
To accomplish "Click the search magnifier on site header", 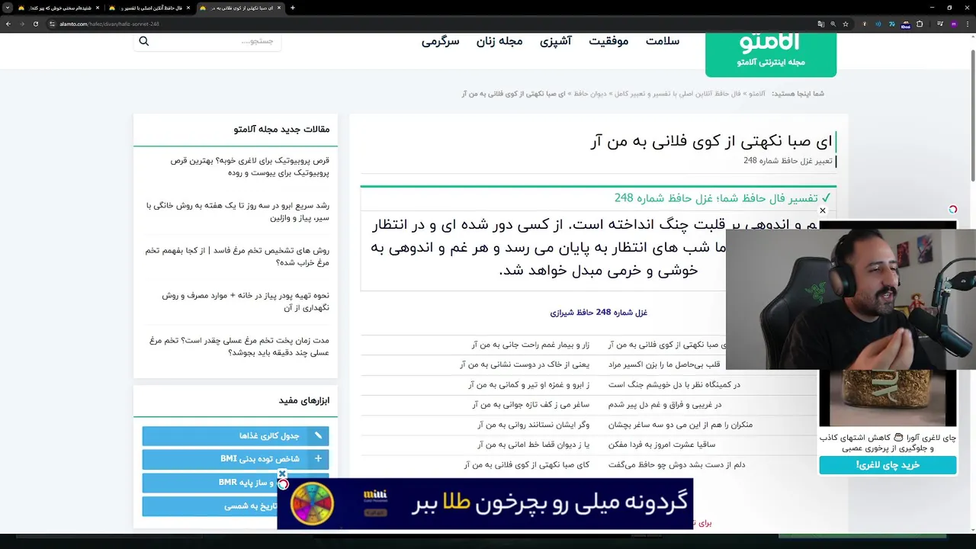I will tap(143, 41).
